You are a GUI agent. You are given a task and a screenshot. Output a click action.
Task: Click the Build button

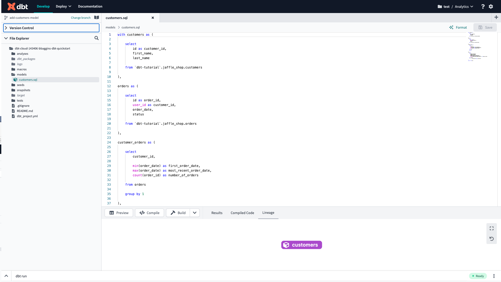178,213
